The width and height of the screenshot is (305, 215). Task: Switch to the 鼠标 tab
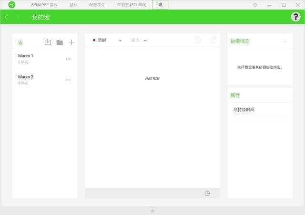73,5
